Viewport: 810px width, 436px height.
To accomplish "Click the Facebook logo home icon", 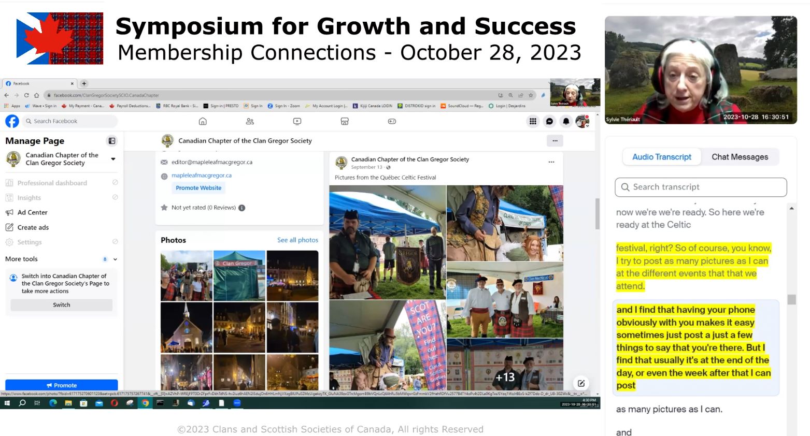I will (12, 121).
